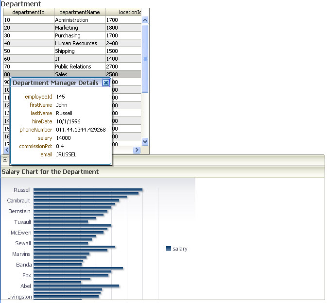The image size is (328, 303).
Task: Click the horizontal scroll right arrow
Action: 137,150
